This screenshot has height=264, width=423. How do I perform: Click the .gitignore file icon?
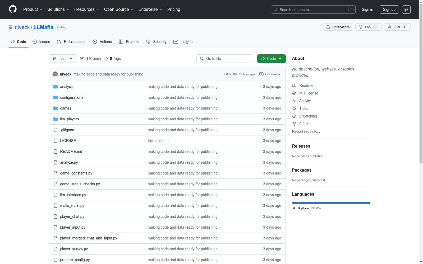pos(56,130)
